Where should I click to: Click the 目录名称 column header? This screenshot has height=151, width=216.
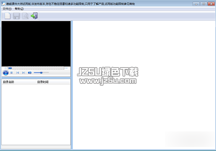coord(19,82)
